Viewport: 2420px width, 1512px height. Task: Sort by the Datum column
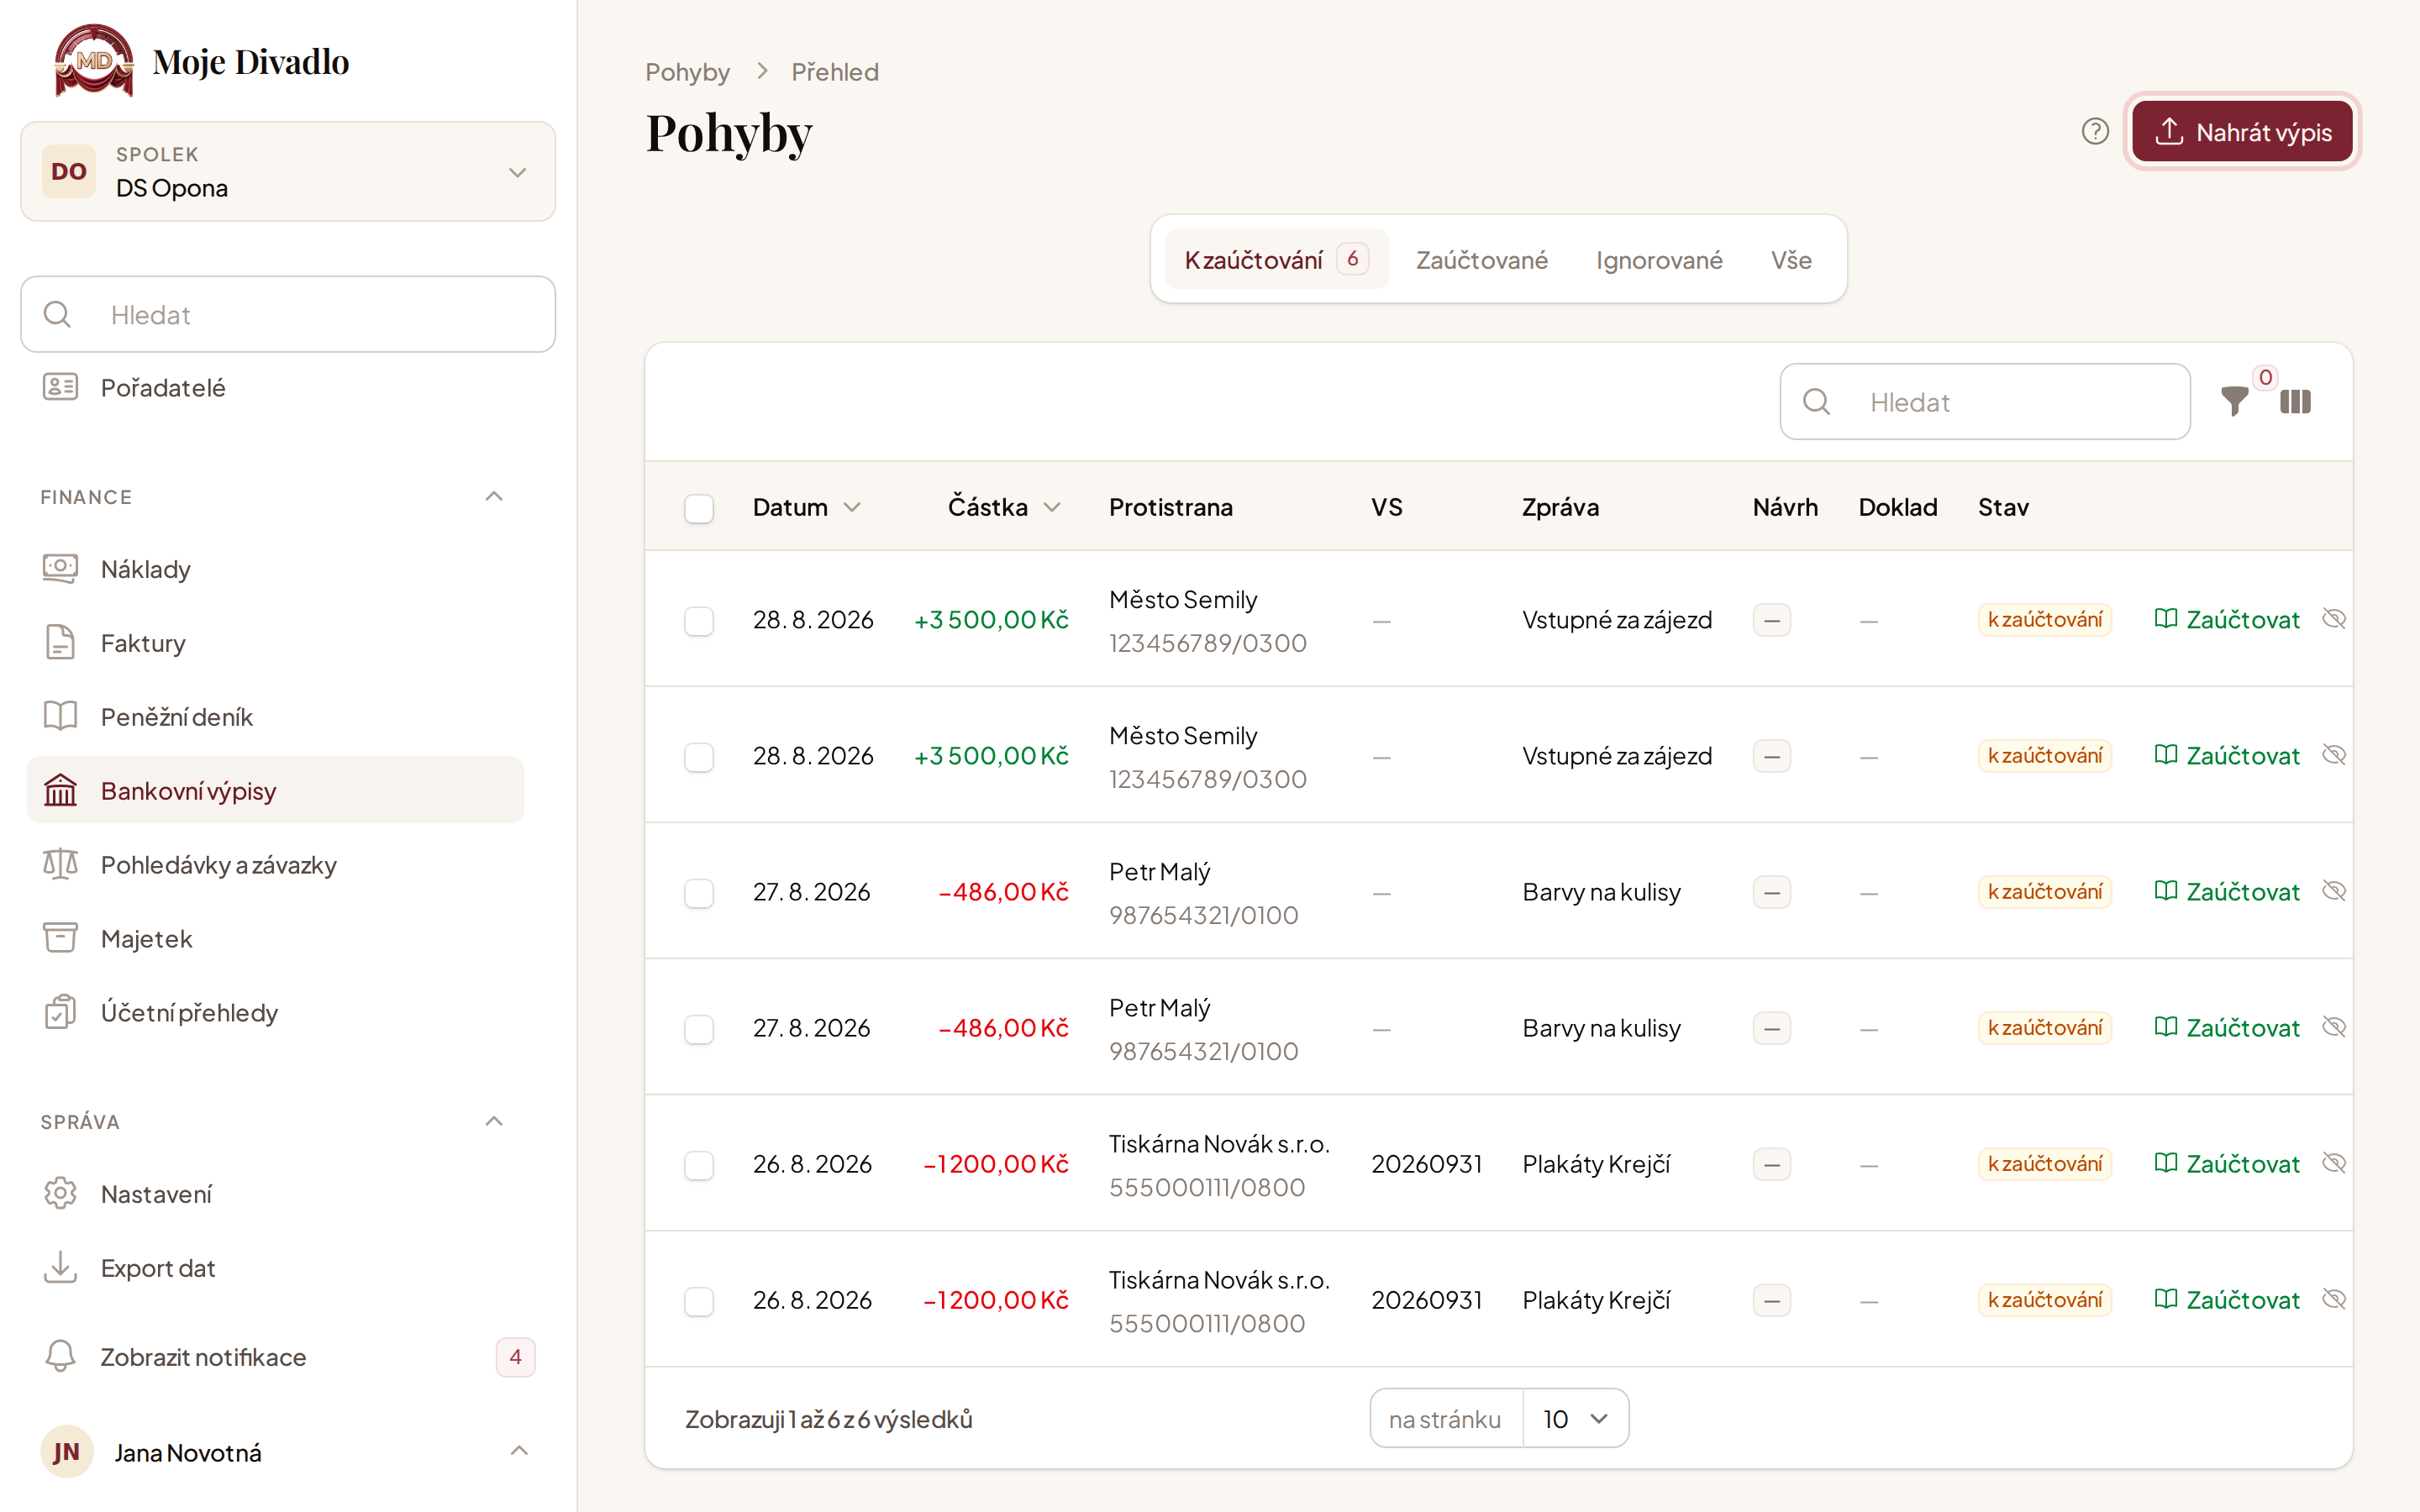tap(806, 508)
